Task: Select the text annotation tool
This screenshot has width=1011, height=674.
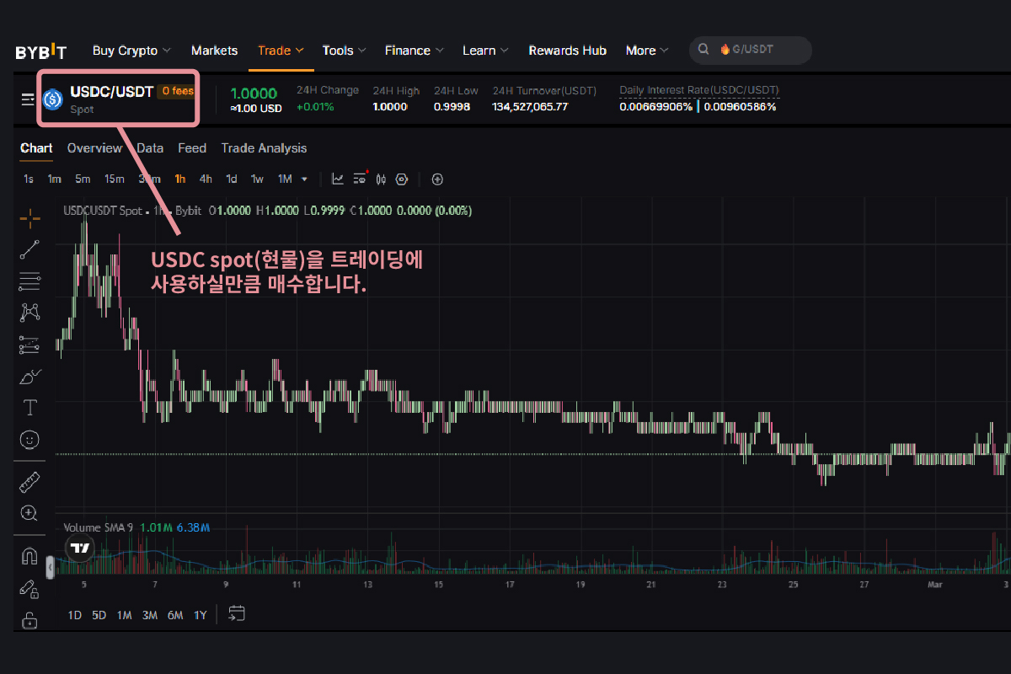Action: (30, 408)
